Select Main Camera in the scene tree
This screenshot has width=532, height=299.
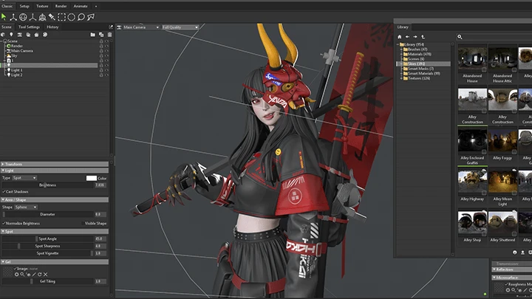point(22,51)
